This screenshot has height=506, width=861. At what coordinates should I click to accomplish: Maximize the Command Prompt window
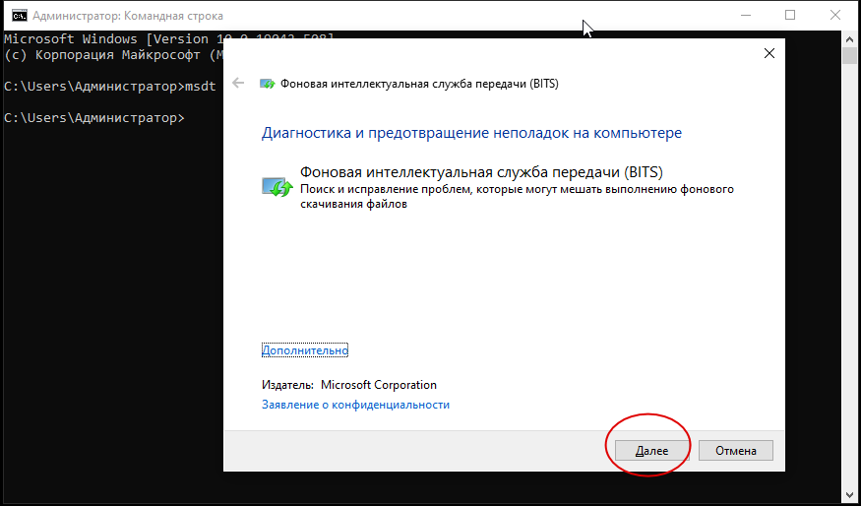(x=790, y=16)
